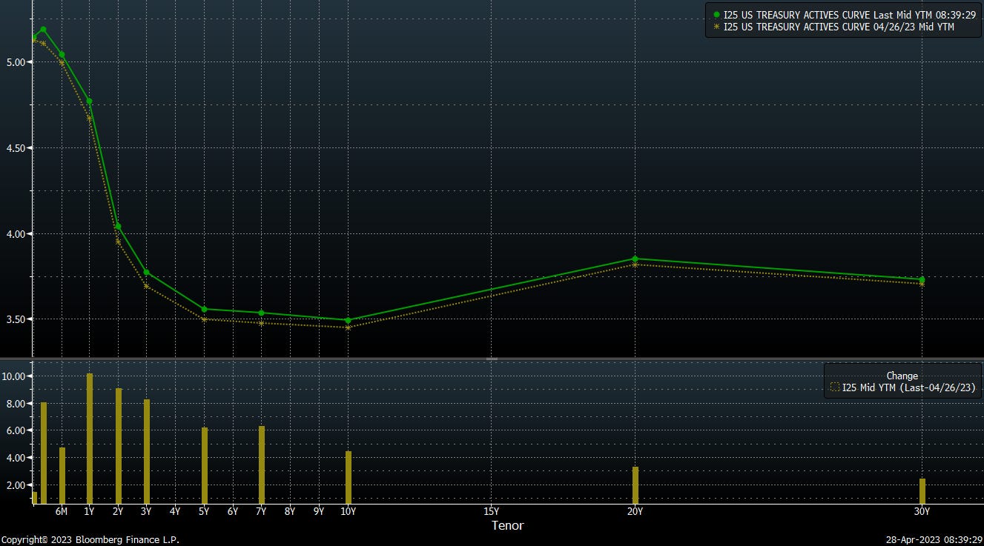The image size is (984, 546).
Task: Click green curve data point at 20Y
Action: (635, 259)
